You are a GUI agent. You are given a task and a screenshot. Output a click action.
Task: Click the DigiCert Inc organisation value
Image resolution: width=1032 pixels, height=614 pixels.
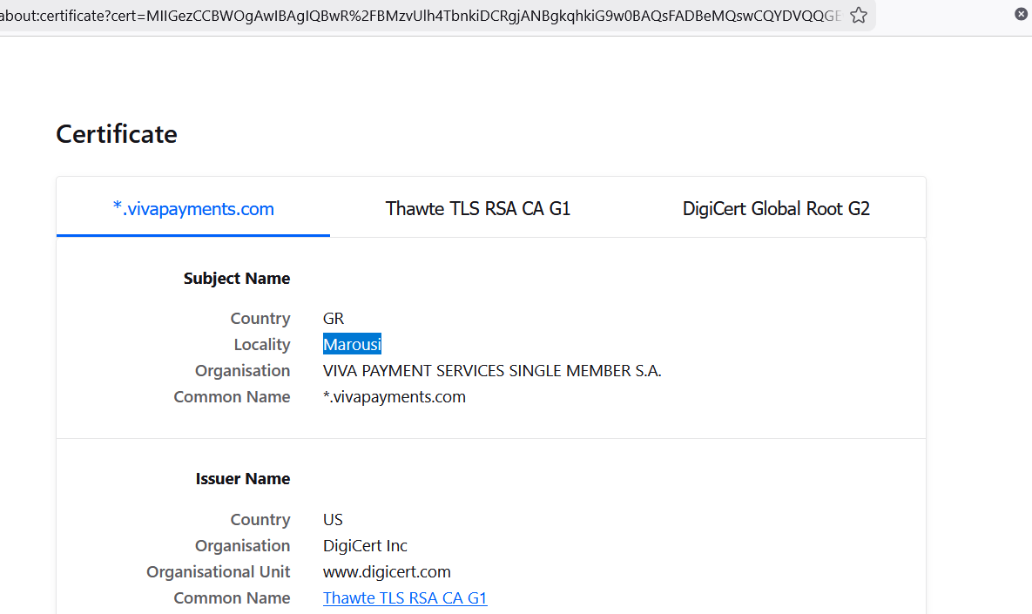click(365, 546)
